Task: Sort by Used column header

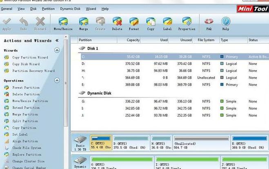Action: point(154,40)
